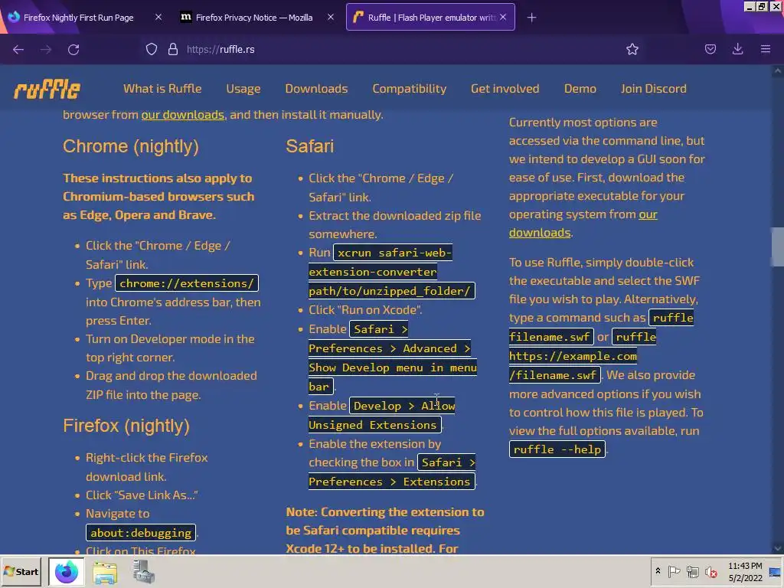Switch to Firefox Privacy Notice — Mozilla tab
This screenshot has width=784, height=588.
click(x=254, y=18)
